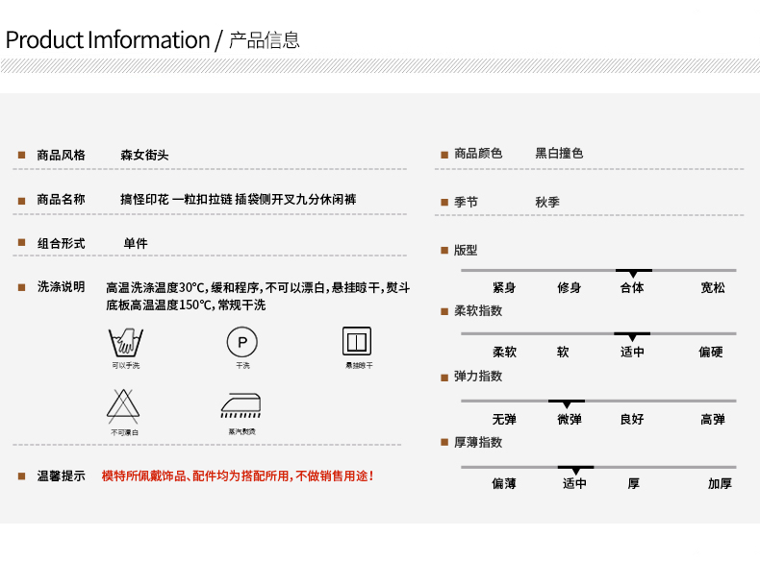Image resolution: width=760 pixels, height=561 pixels.
Task: Click the do not bleach crossed triangle icon
Action: [x=124, y=406]
